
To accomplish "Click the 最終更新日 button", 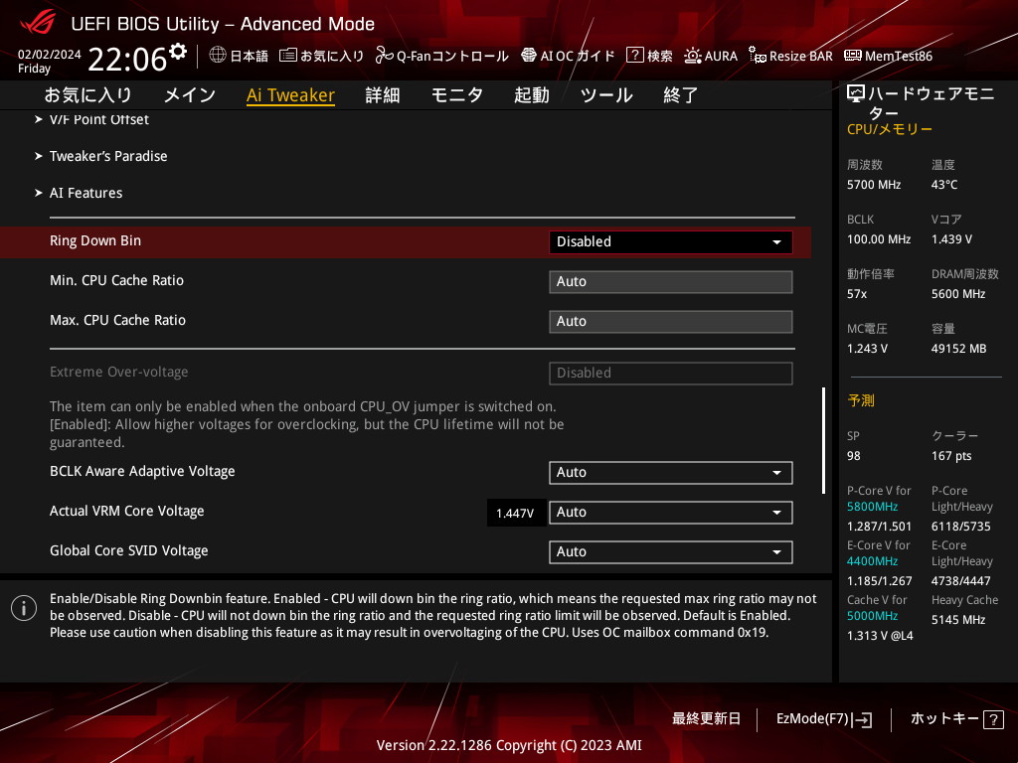I will 706,719.
